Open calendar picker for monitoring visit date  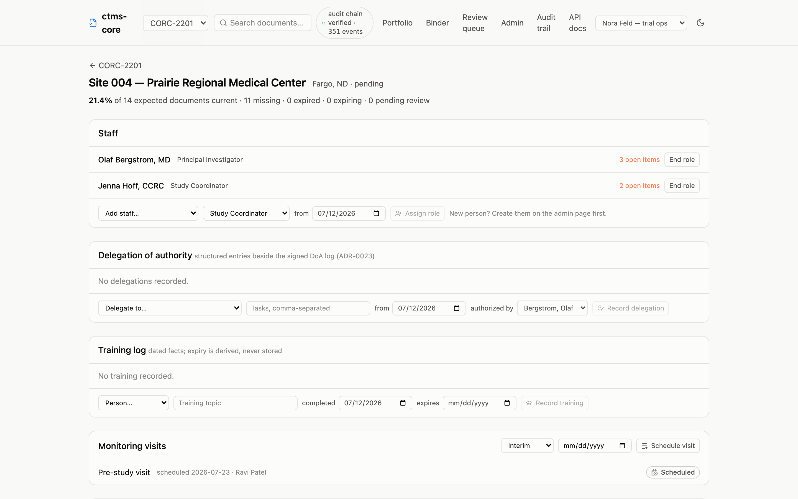coord(622,445)
